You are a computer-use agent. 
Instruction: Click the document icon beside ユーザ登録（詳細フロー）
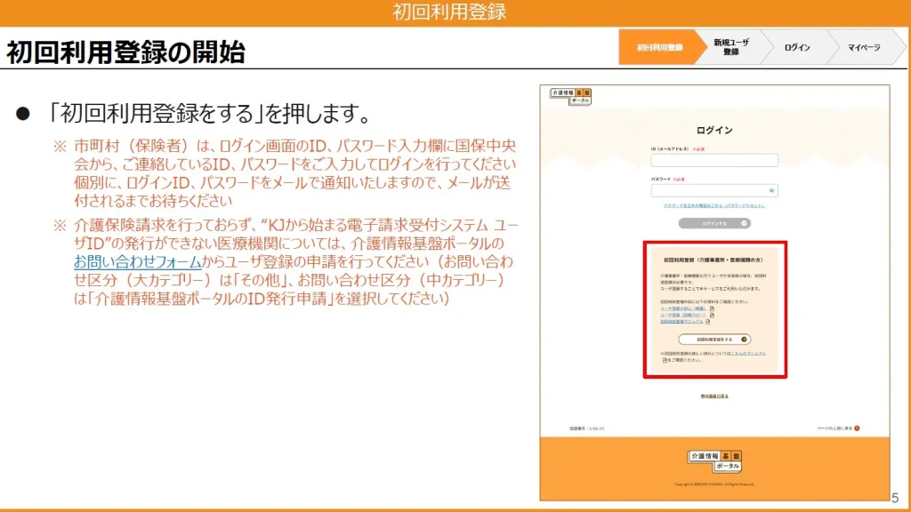click(712, 316)
